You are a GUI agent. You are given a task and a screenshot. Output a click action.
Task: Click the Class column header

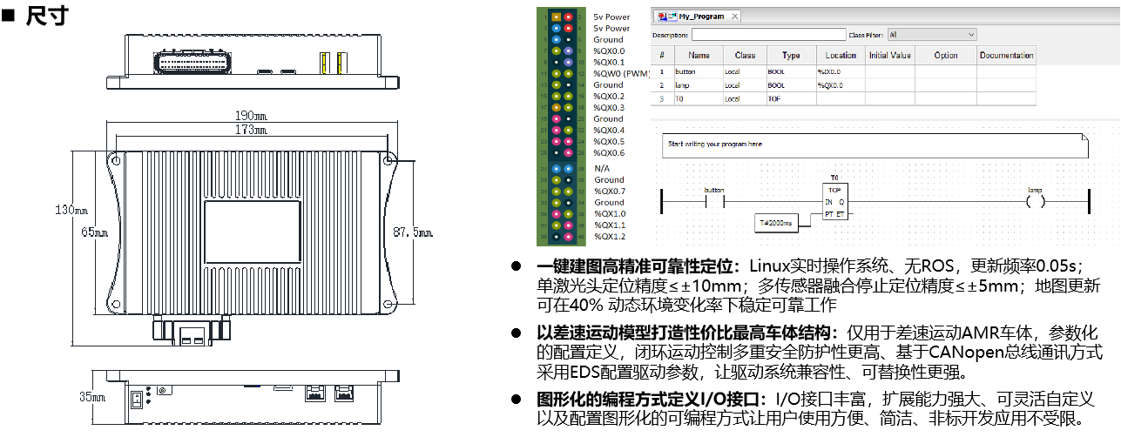point(745,55)
